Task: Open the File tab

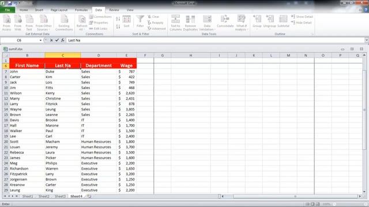Action: click(x=7, y=10)
